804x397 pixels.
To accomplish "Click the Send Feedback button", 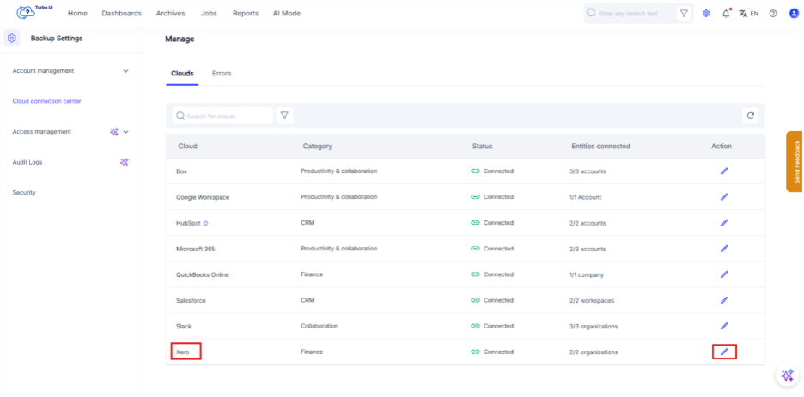I will (x=795, y=162).
